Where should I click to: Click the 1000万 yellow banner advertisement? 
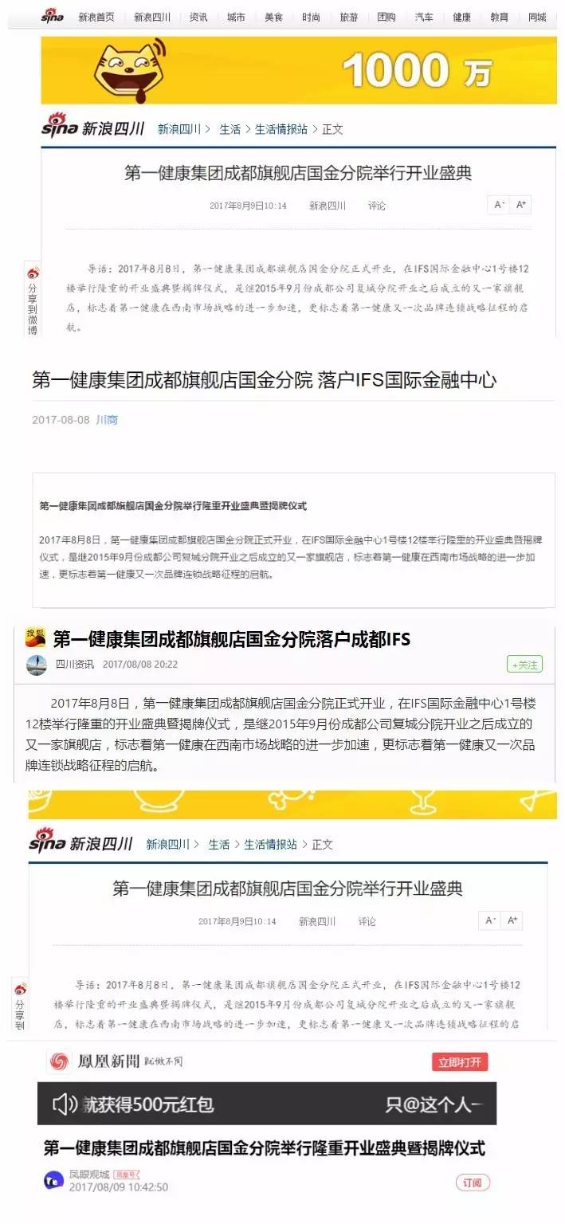click(x=299, y=70)
